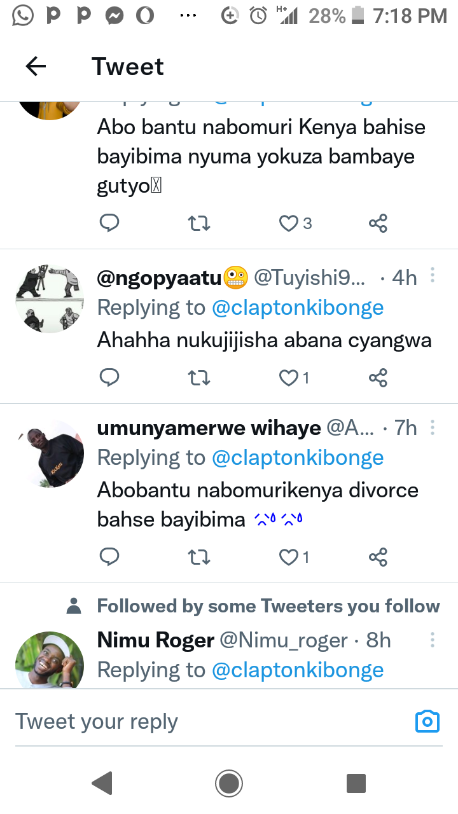This screenshot has width=458, height=814.
Task: Retweet the umunyamerwe wihaye reply
Action: pos(200,557)
